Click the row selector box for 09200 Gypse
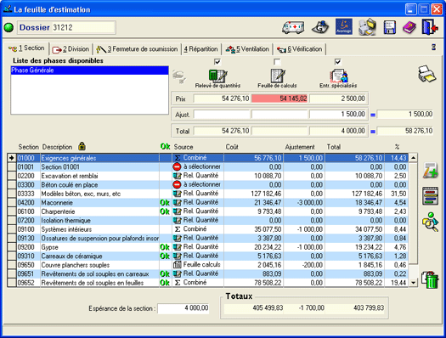This screenshot has height=338, width=446. click(x=12, y=247)
